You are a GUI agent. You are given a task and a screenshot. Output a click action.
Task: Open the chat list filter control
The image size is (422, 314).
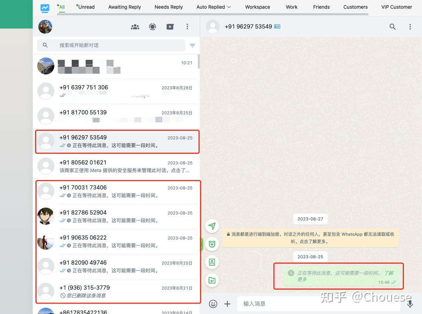(193, 45)
